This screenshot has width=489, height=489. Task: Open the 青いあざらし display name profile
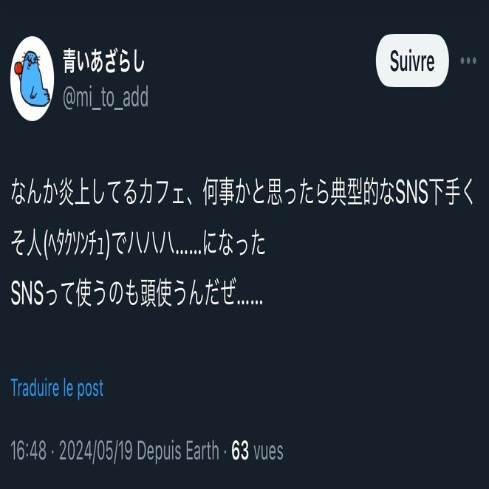tap(104, 61)
